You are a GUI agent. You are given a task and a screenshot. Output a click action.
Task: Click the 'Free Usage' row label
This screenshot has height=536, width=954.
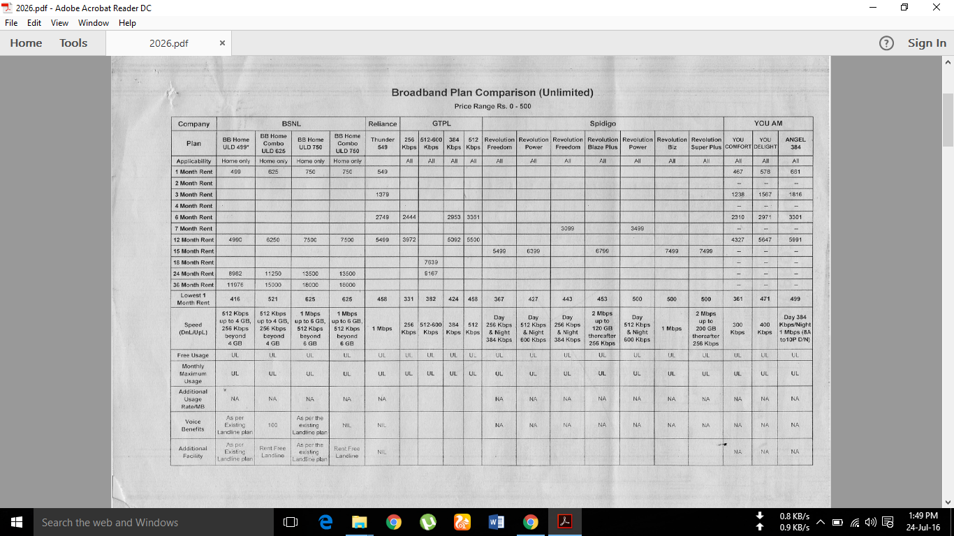click(193, 355)
